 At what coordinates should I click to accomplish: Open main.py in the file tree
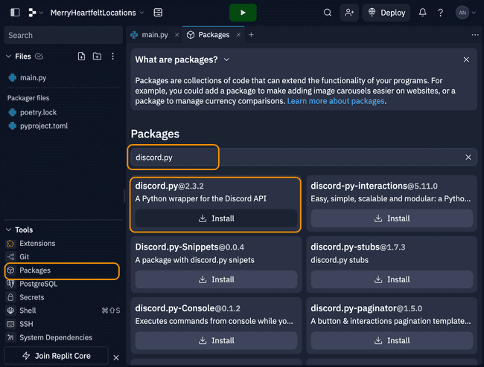33,77
